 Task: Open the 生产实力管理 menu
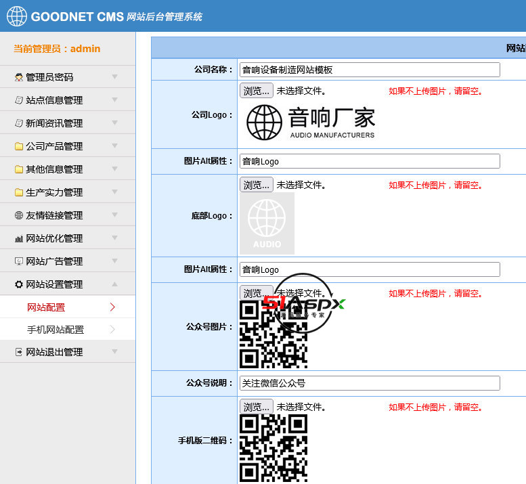68,192
